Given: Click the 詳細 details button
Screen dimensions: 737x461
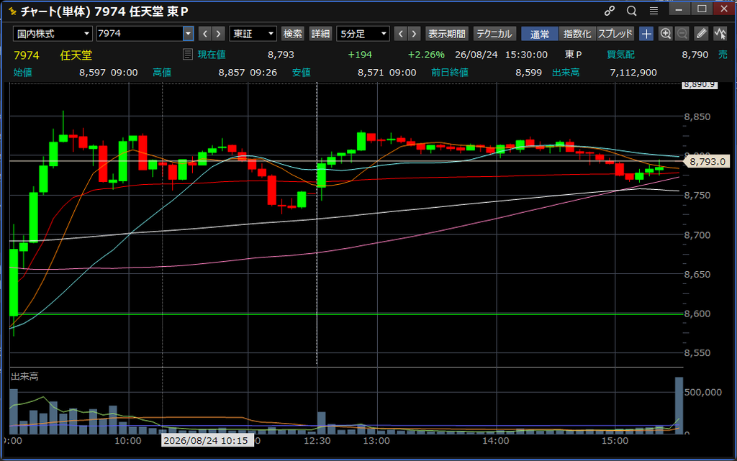Looking at the screenshot, I should click(x=320, y=34).
